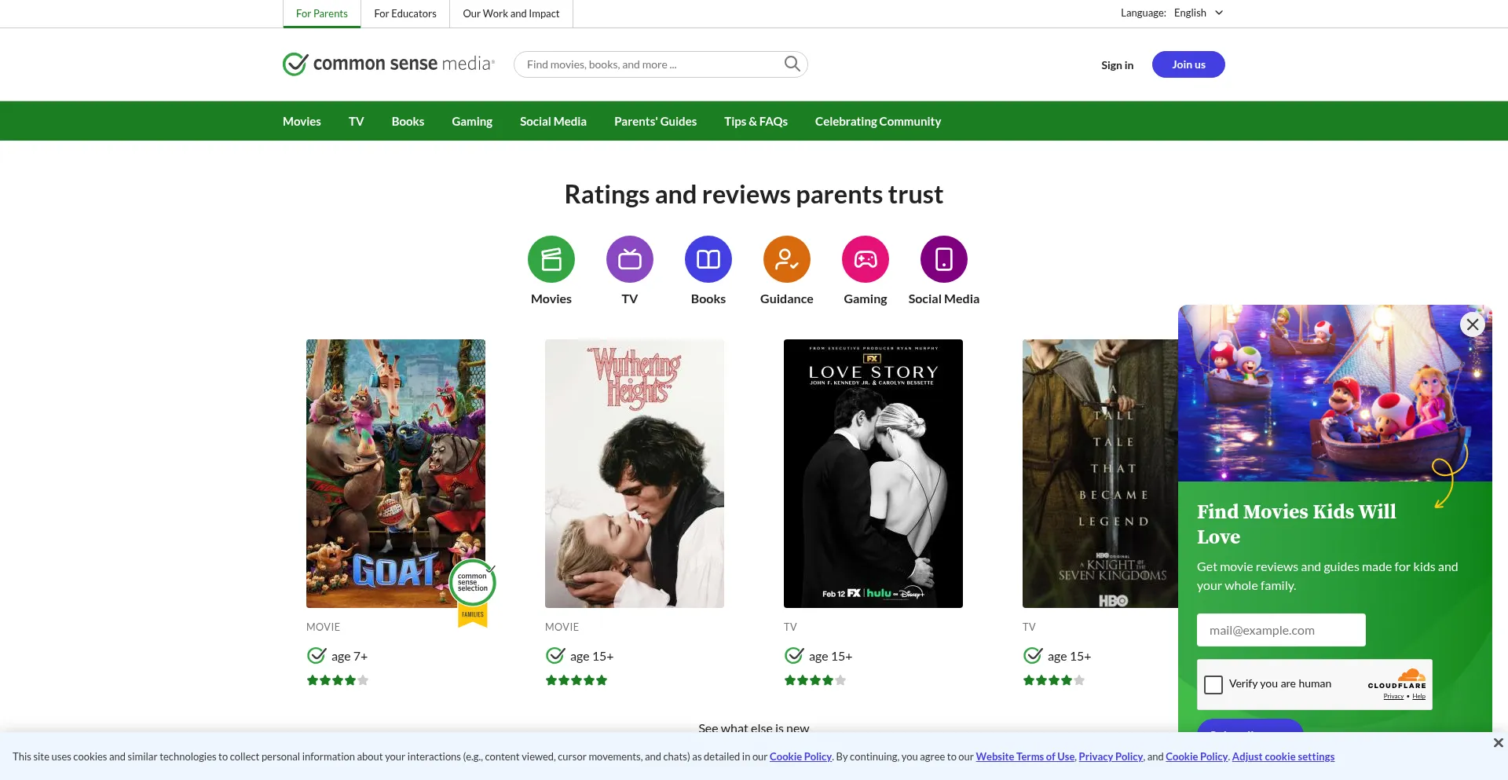Click the Movies label under the green icon

click(x=551, y=298)
